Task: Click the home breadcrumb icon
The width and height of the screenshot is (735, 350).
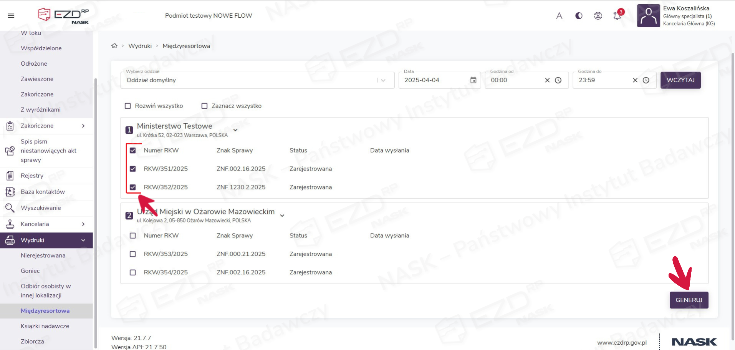Action: [x=114, y=46]
